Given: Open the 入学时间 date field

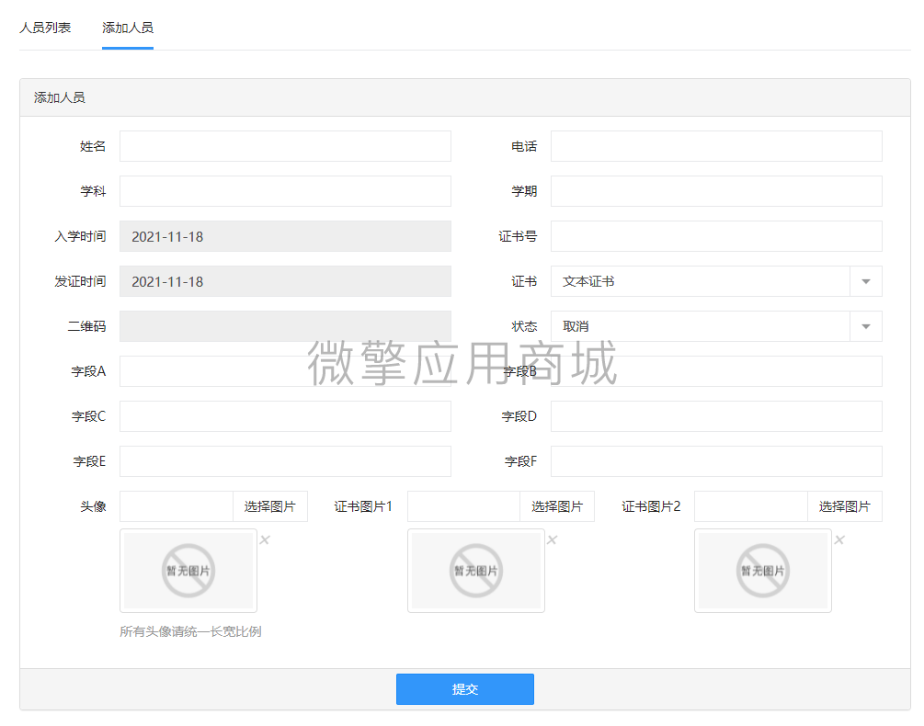Looking at the screenshot, I should click(285, 236).
